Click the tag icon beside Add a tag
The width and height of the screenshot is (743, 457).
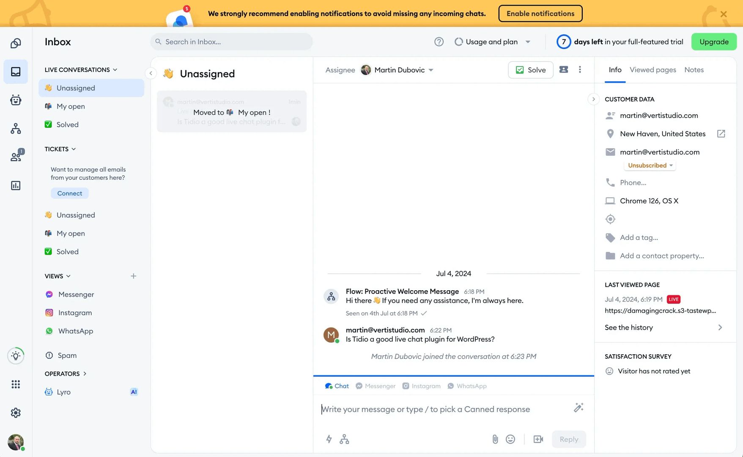tap(610, 237)
